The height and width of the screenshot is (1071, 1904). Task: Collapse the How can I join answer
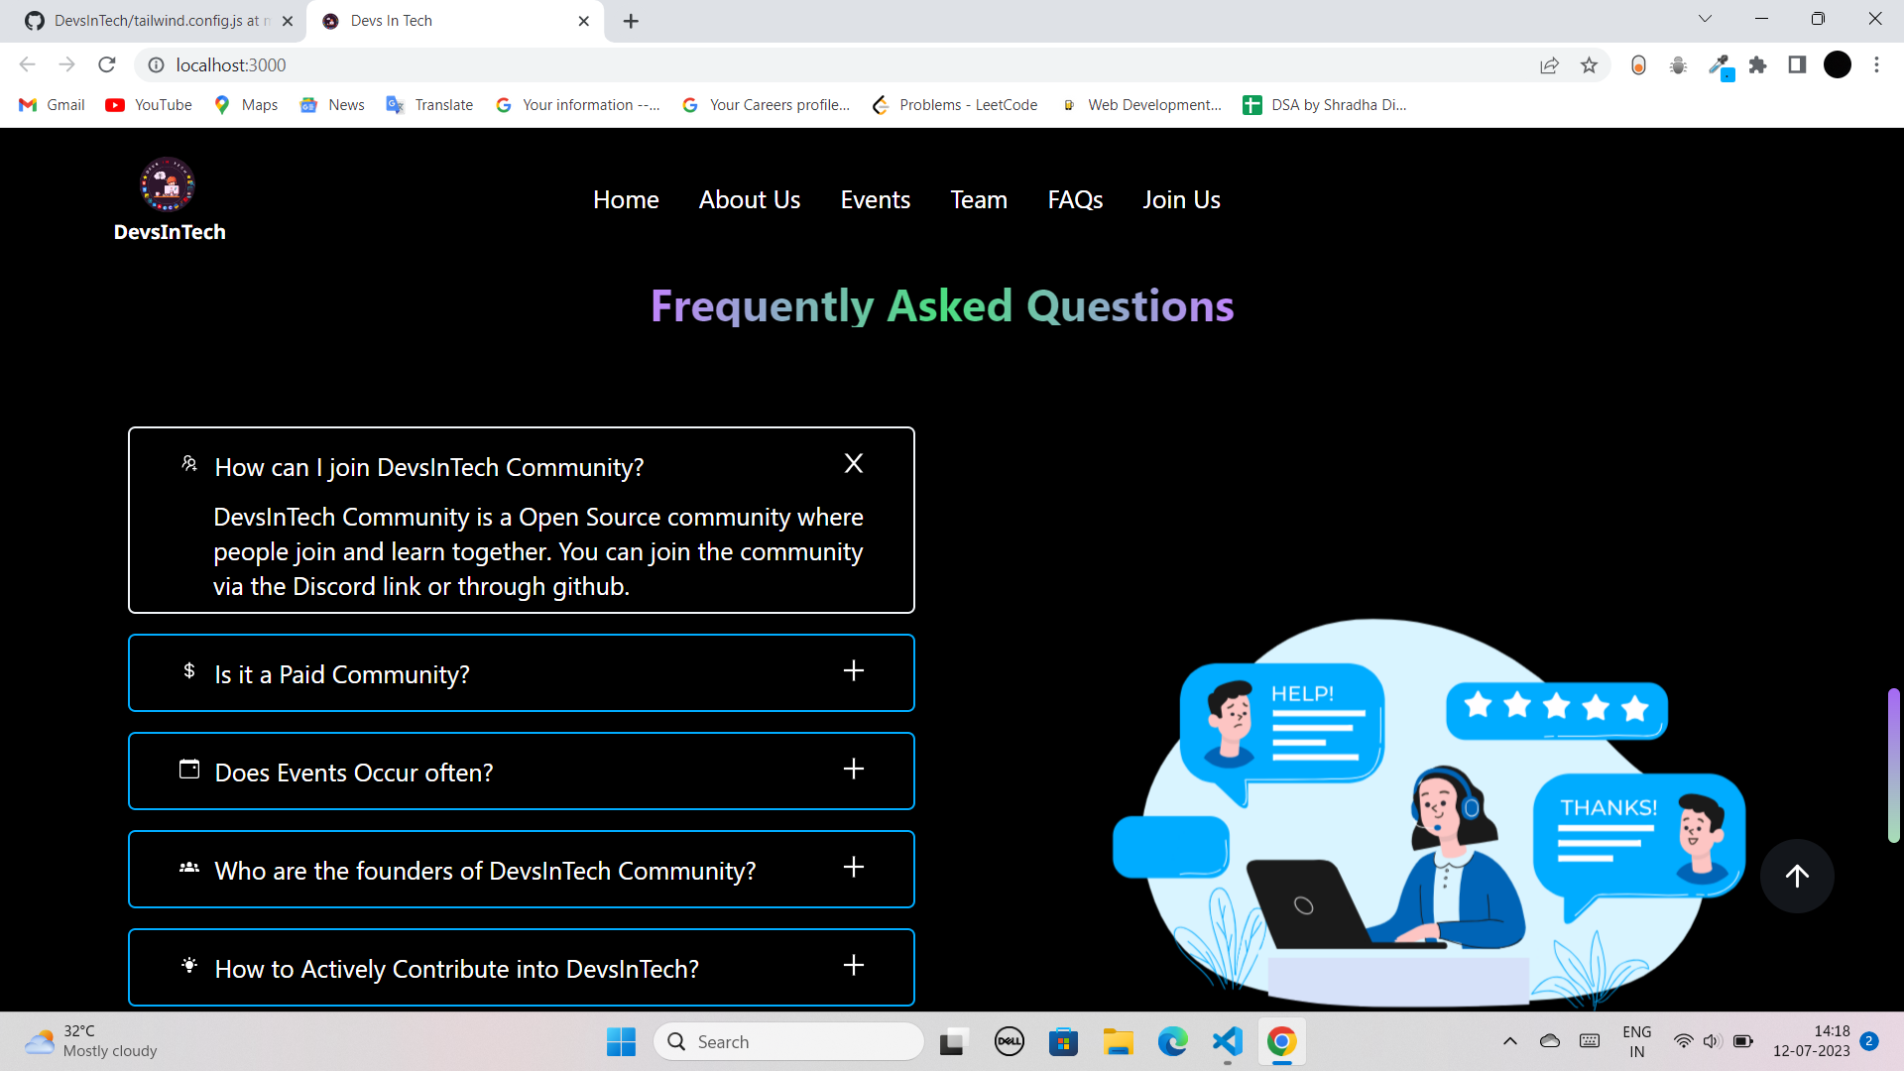[x=854, y=463]
